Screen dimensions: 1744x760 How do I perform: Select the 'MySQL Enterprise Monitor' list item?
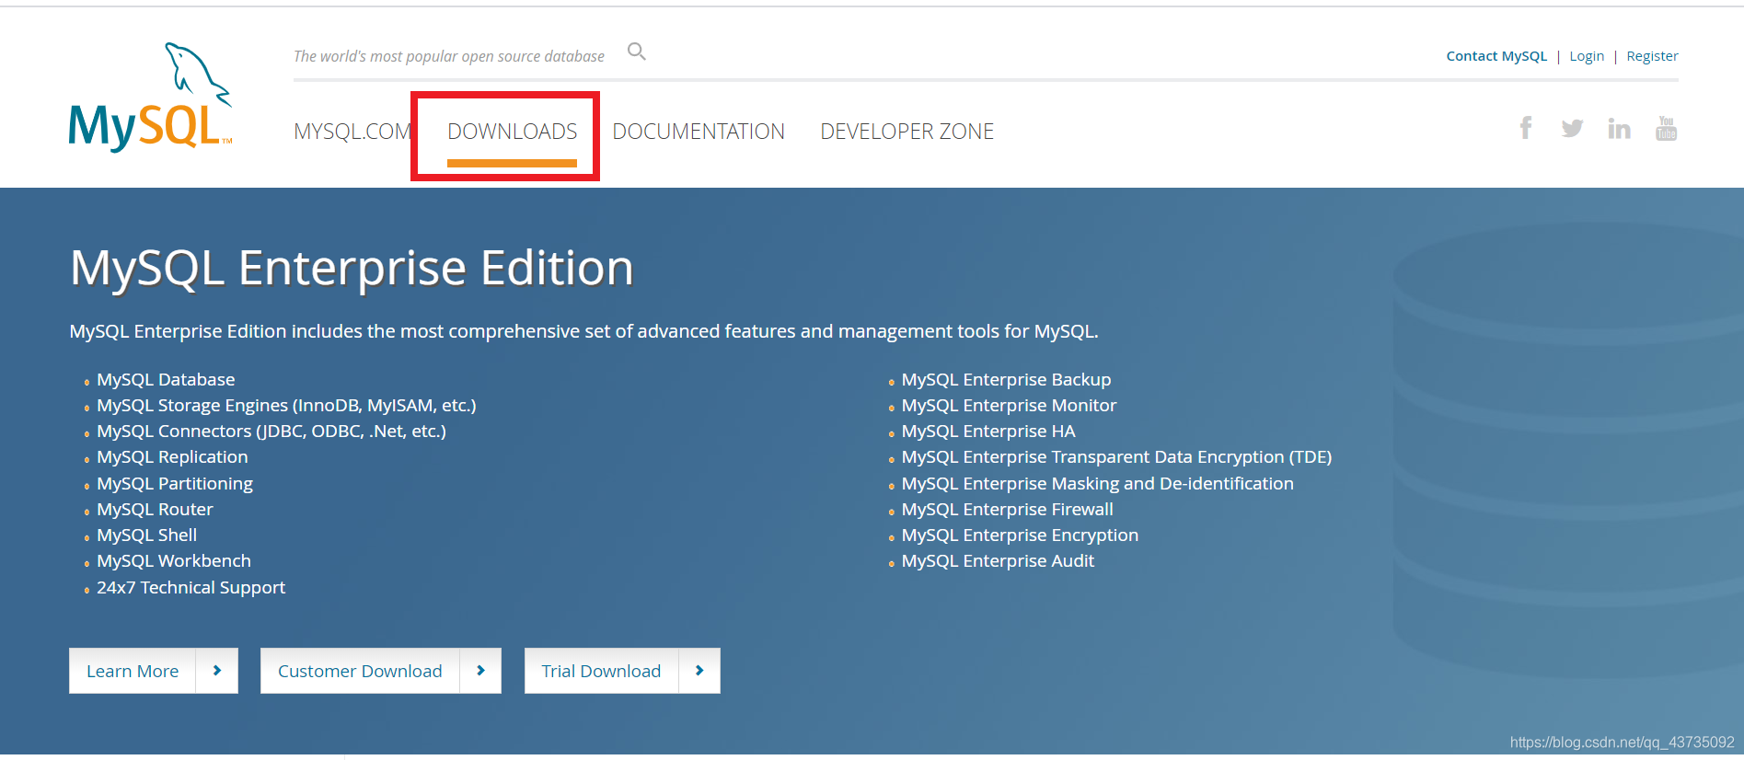(x=1009, y=405)
